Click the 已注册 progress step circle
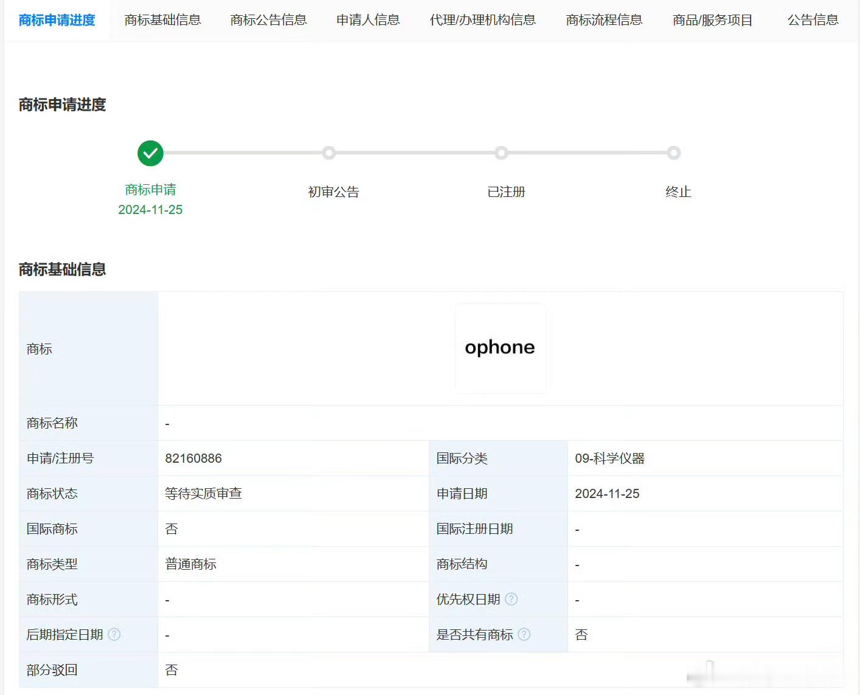Screen dimensions: 860x695 (x=501, y=153)
